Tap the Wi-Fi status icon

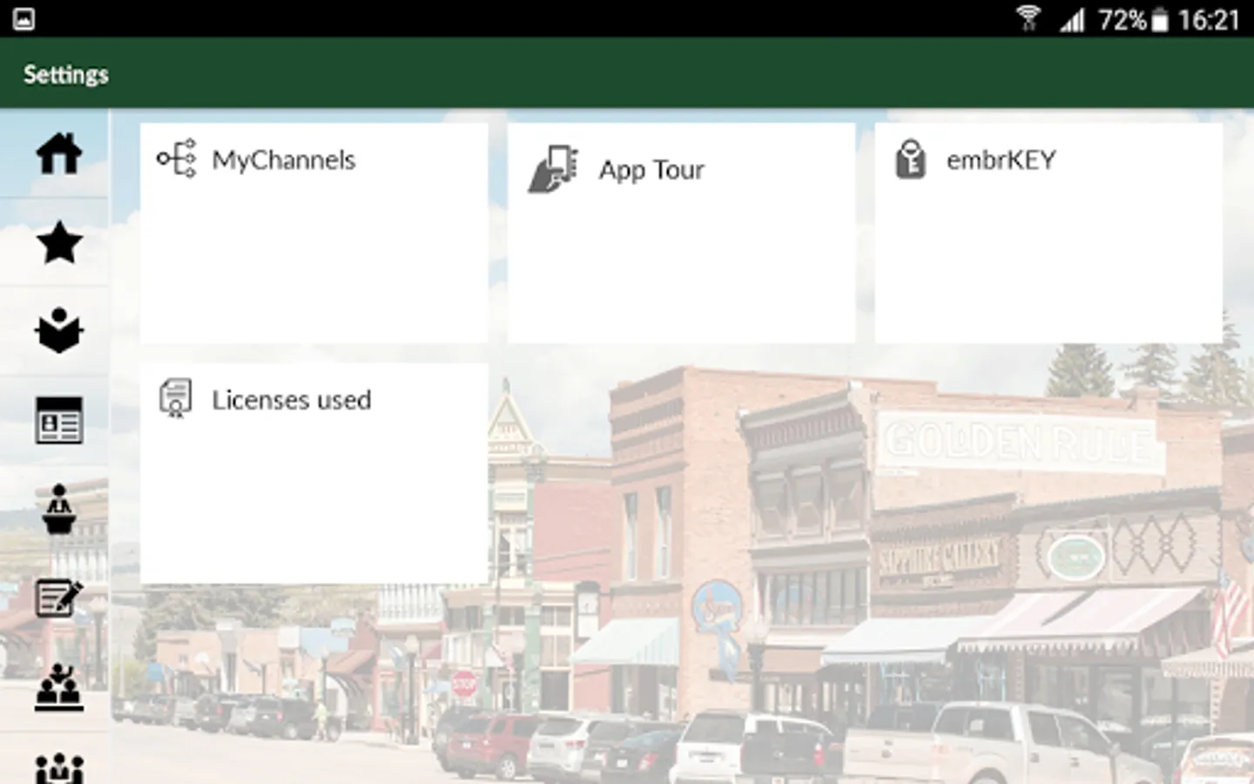pos(1028,18)
